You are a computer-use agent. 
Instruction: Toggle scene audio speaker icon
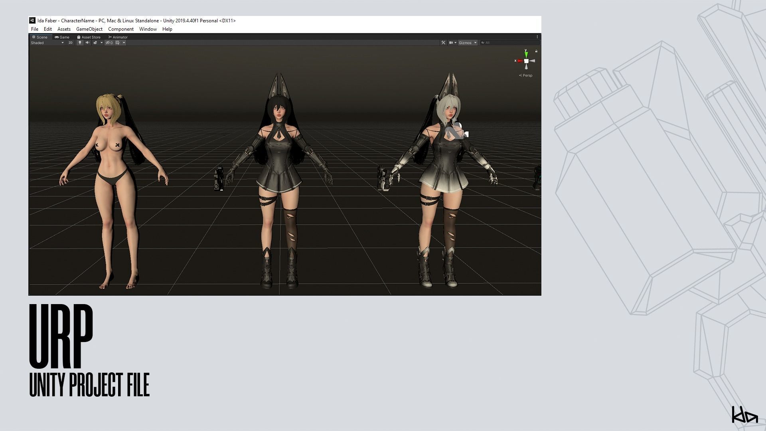click(87, 43)
